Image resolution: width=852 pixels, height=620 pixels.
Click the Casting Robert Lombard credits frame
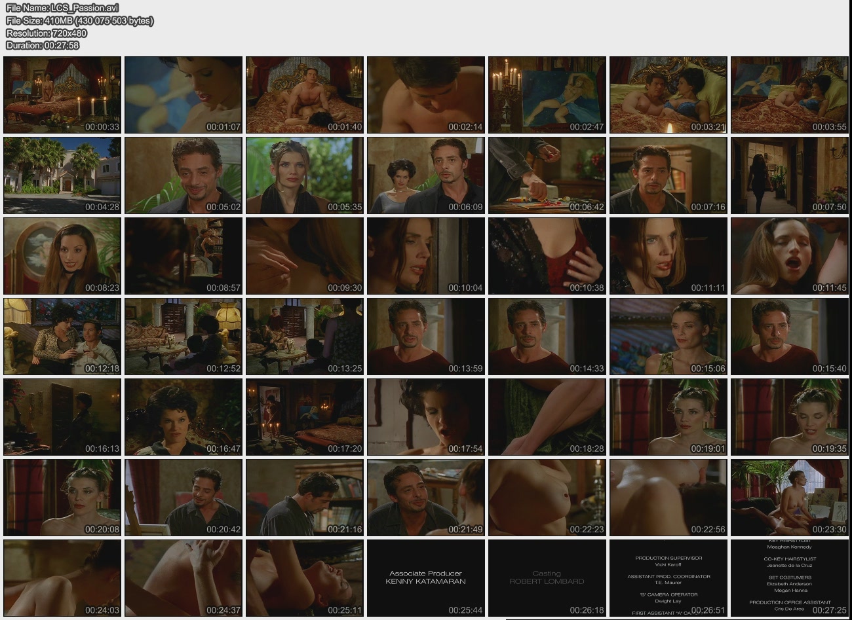click(547, 578)
